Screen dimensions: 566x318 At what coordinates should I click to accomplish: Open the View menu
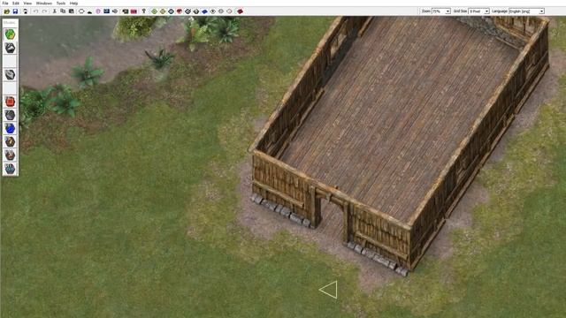coord(27,4)
